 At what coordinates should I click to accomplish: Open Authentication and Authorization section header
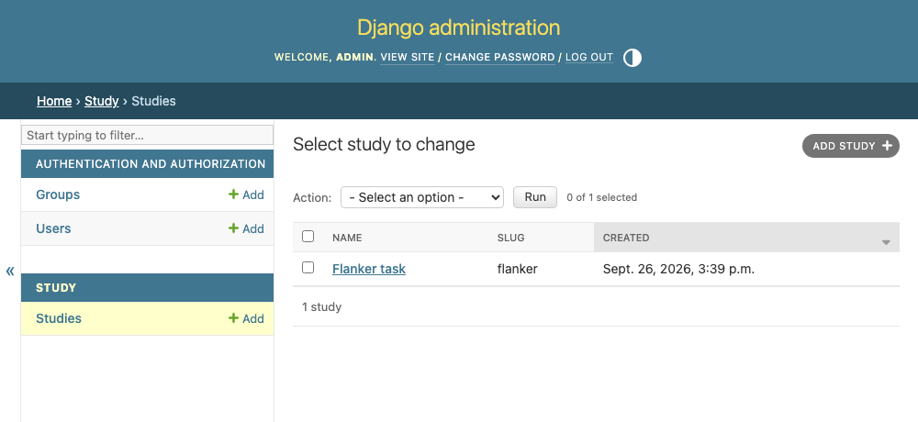151,164
